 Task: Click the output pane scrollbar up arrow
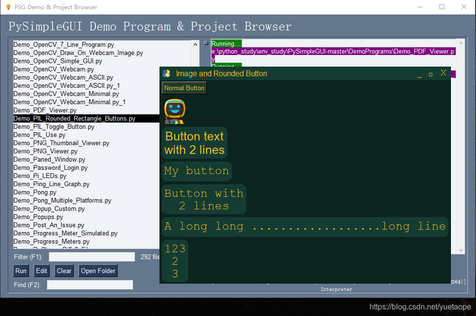461,43
